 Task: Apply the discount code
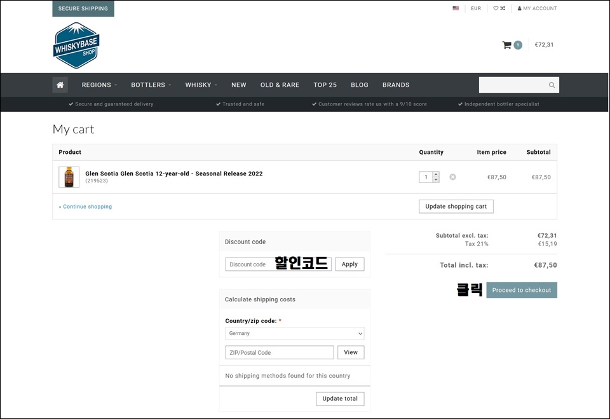click(349, 264)
